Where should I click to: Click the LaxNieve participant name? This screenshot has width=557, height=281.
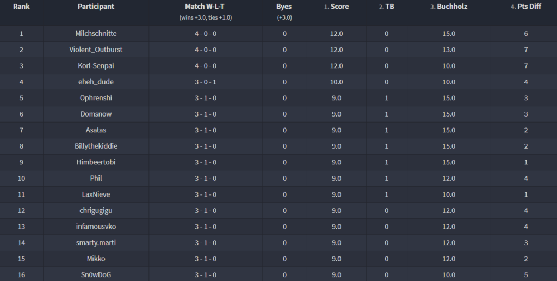coord(96,194)
